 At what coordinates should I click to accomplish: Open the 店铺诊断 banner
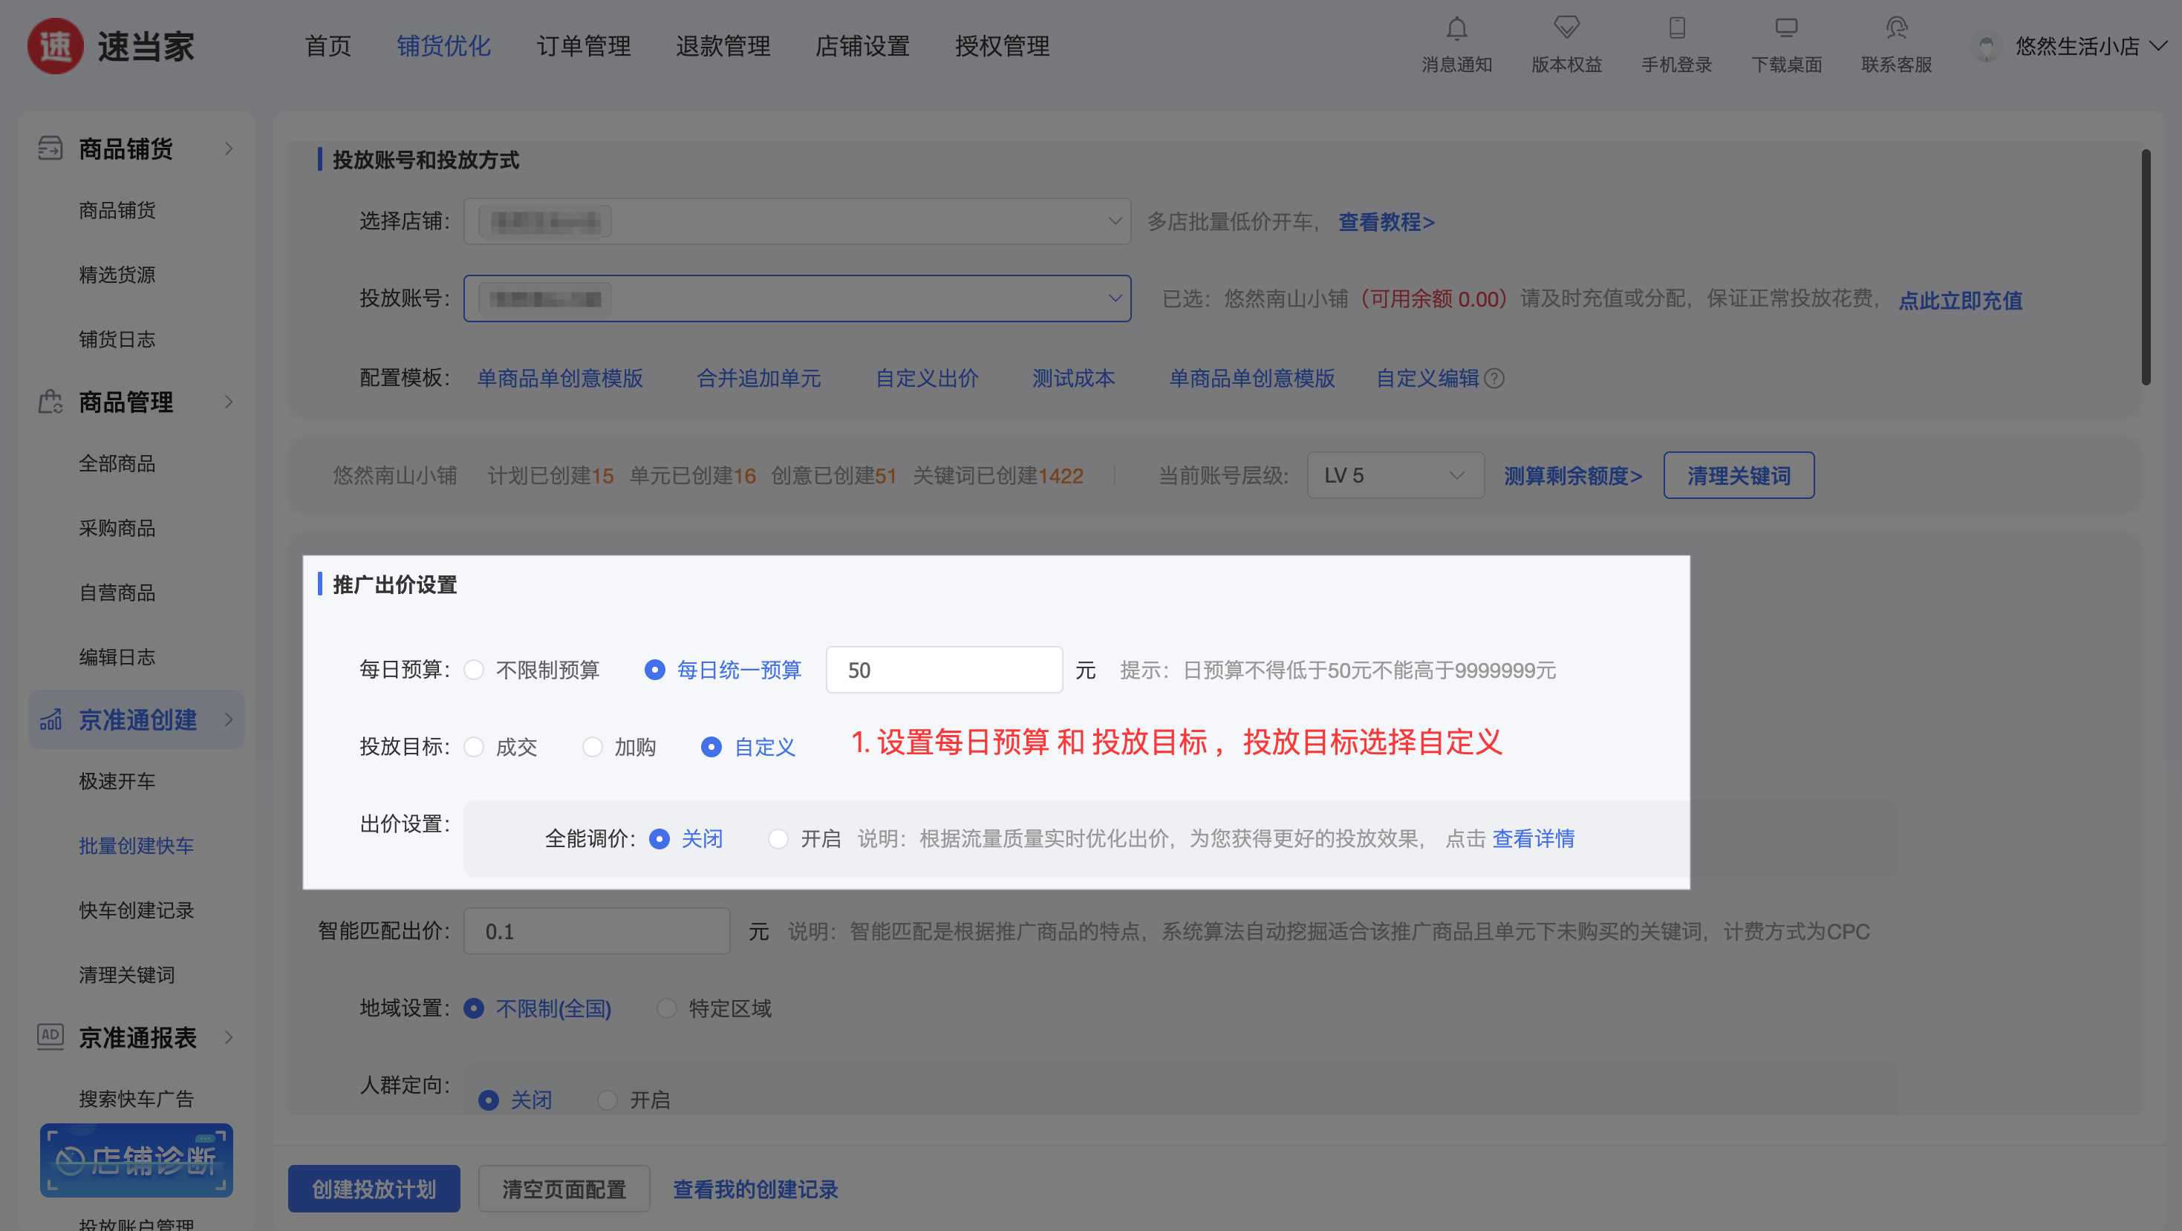pos(137,1159)
